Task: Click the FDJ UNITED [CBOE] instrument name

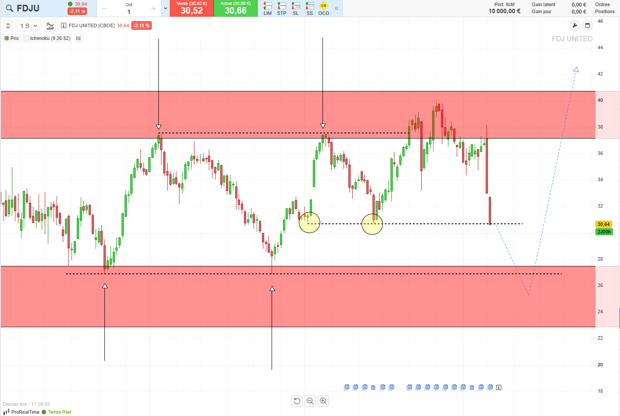Action: point(92,25)
